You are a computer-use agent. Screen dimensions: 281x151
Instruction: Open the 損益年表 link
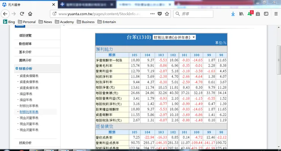(26, 100)
